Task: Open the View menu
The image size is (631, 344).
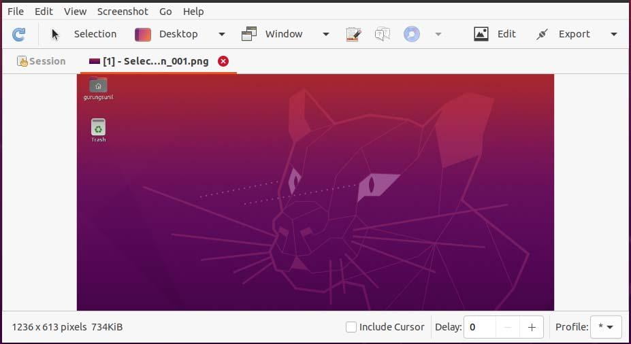Action: click(x=76, y=12)
